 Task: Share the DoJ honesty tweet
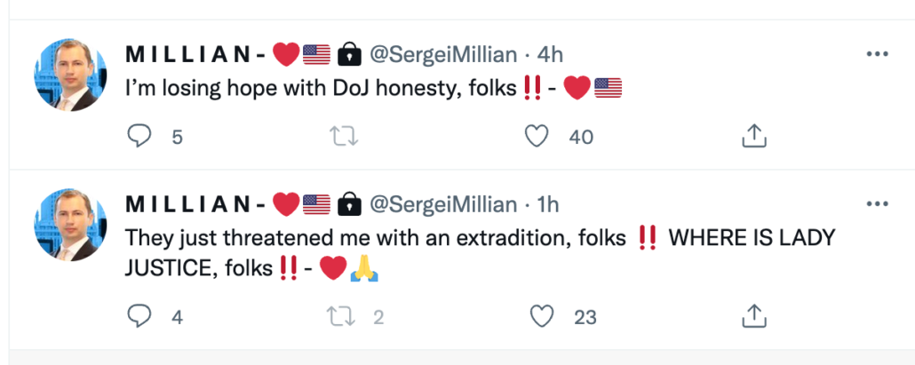pos(753,136)
